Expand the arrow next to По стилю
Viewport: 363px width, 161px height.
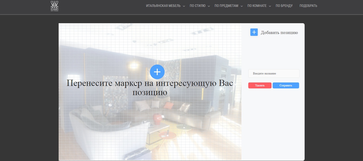pos(209,6)
